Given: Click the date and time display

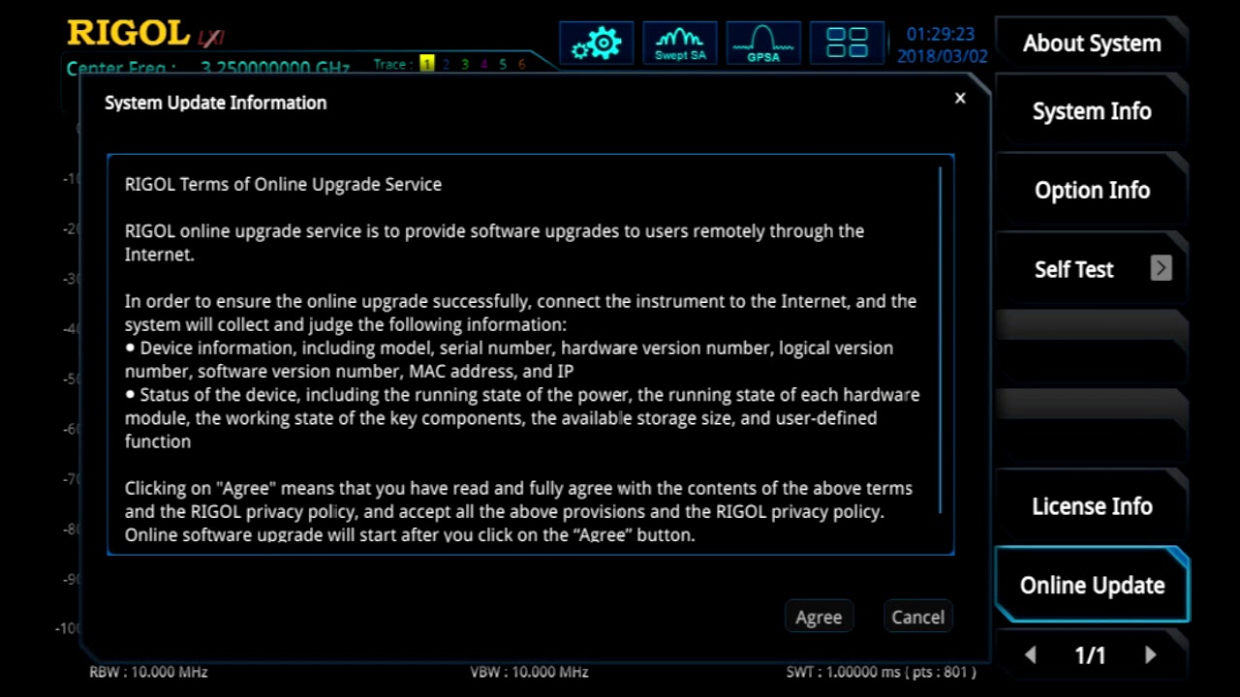Looking at the screenshot, I should 942,45.
